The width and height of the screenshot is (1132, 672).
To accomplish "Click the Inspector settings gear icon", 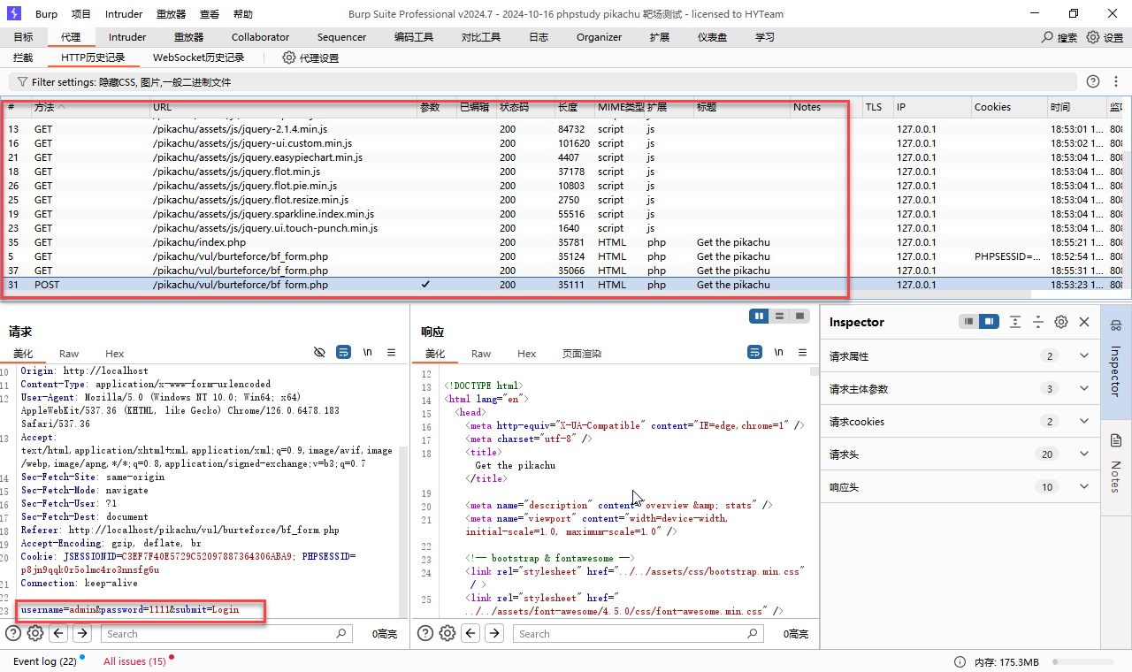I will point(1061,322).
